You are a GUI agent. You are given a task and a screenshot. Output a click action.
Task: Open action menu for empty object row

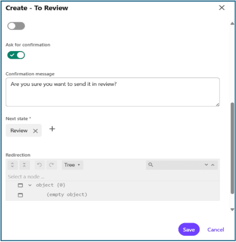pos(21,195)
